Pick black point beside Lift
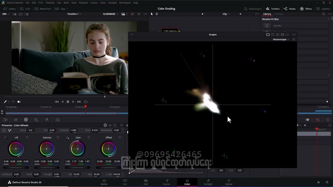This screenshot has height=187, width=333. (5, 137)
